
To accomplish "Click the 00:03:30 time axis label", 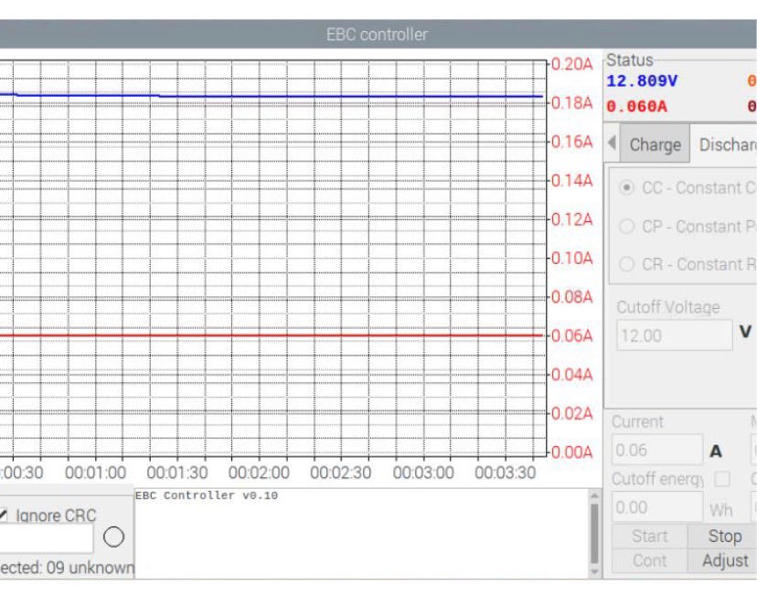I will pos(505,473).
